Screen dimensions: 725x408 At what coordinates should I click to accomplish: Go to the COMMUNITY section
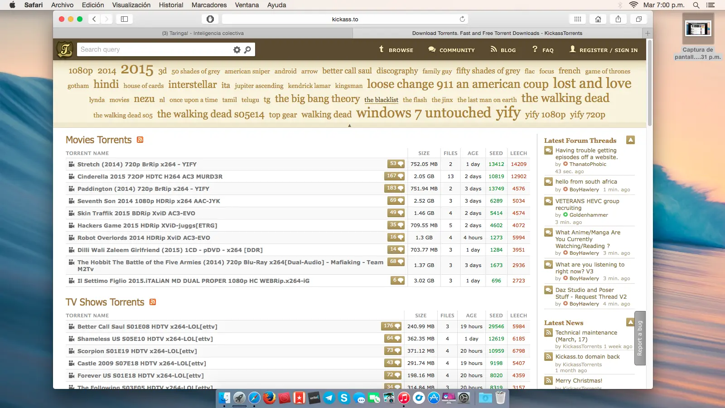point(451,50)
